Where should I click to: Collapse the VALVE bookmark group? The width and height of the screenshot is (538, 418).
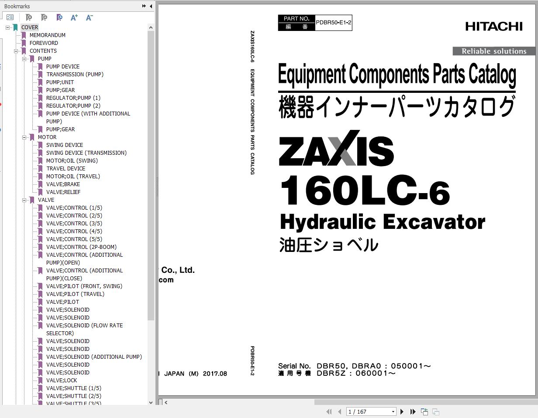tap(24, 200)
